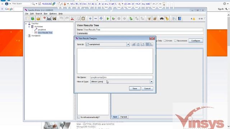Click the Search binoculars icon
This screenshot has width=230, height=129.
click(x=162, y=19)
